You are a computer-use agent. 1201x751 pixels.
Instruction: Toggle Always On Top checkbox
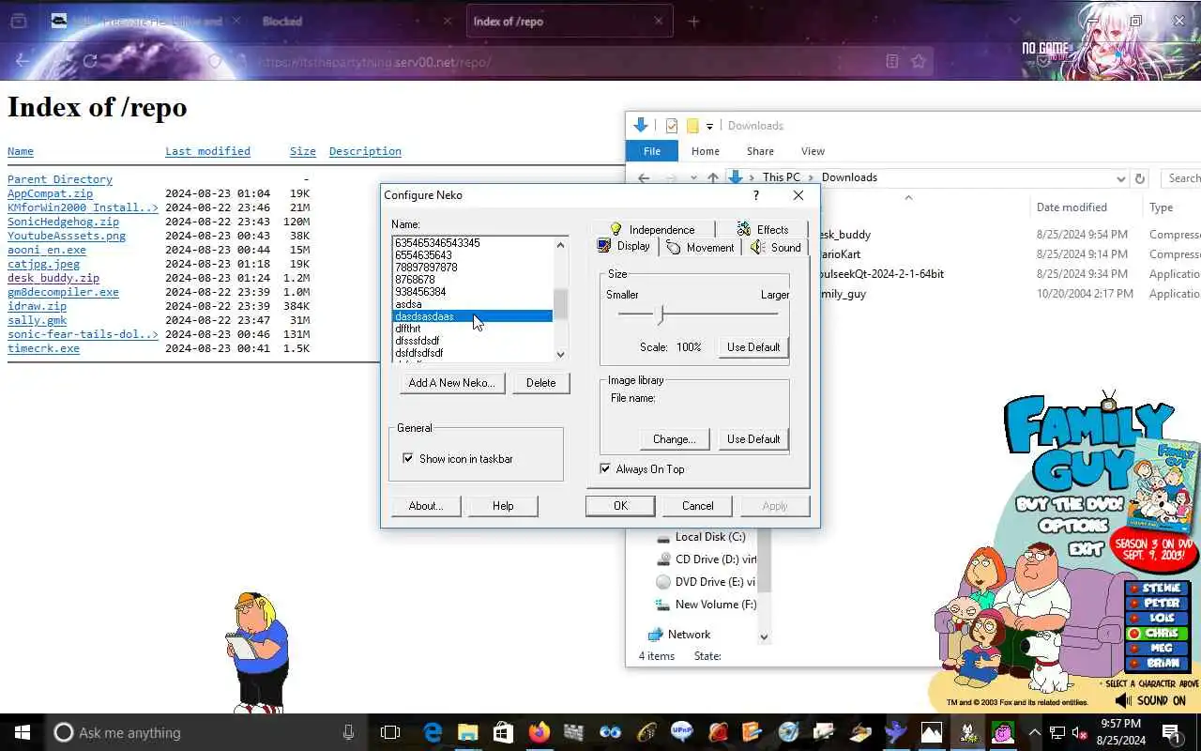point(605,469)
